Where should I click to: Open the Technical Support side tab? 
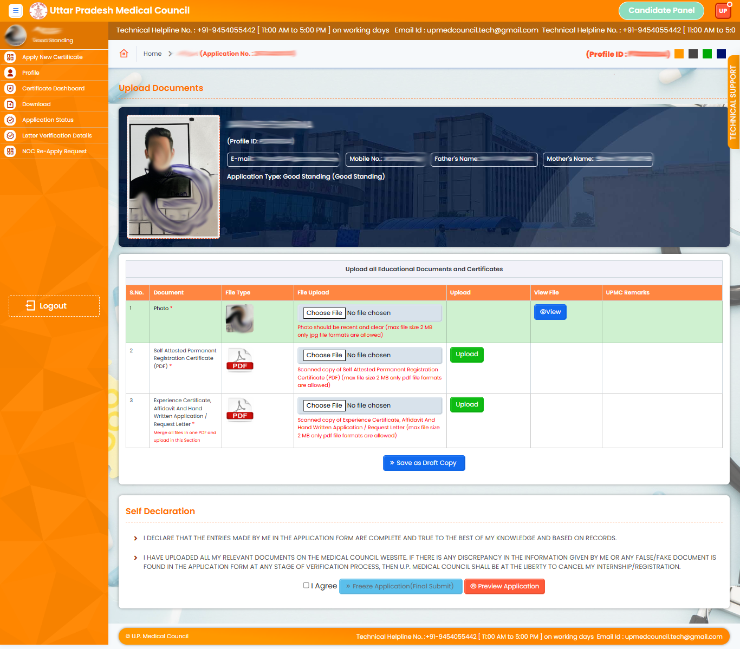pos(733,102)
